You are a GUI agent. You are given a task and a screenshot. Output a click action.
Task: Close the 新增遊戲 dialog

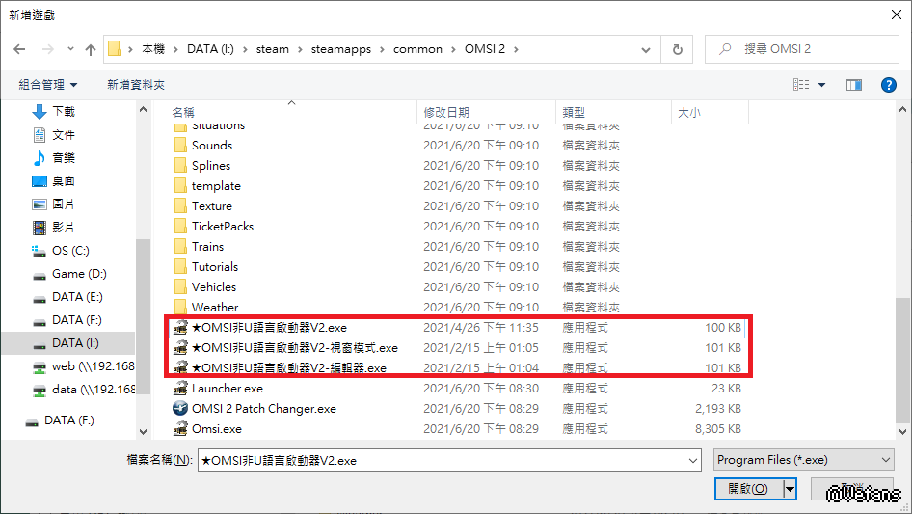(897, 14)
